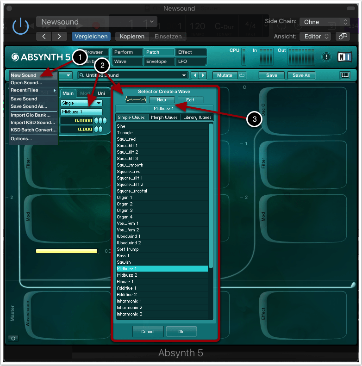Screen dimensions: 362x366
Task: Click the Mutate button
Action: 225,75
